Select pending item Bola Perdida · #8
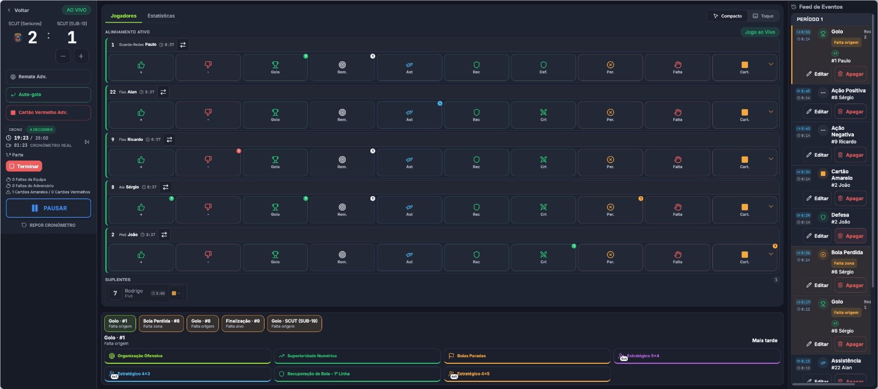878x389 pixels. pyautogui.click(x=161, y=323)
